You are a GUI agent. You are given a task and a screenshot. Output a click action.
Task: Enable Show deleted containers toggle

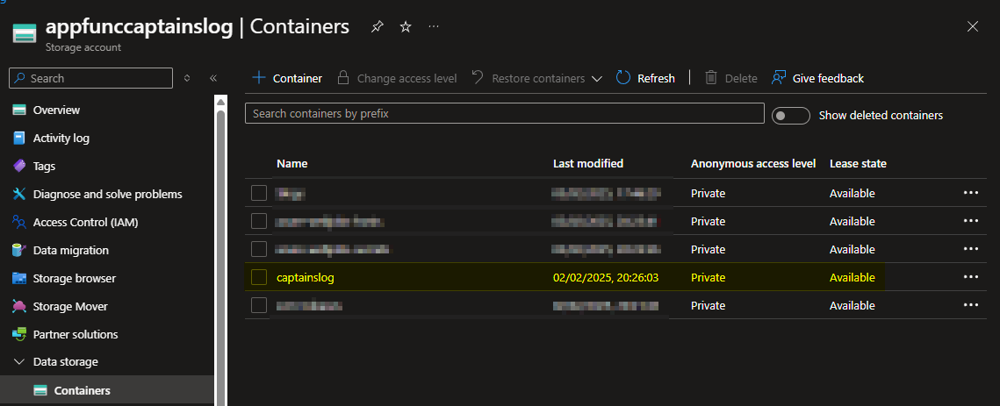point(791,116)
